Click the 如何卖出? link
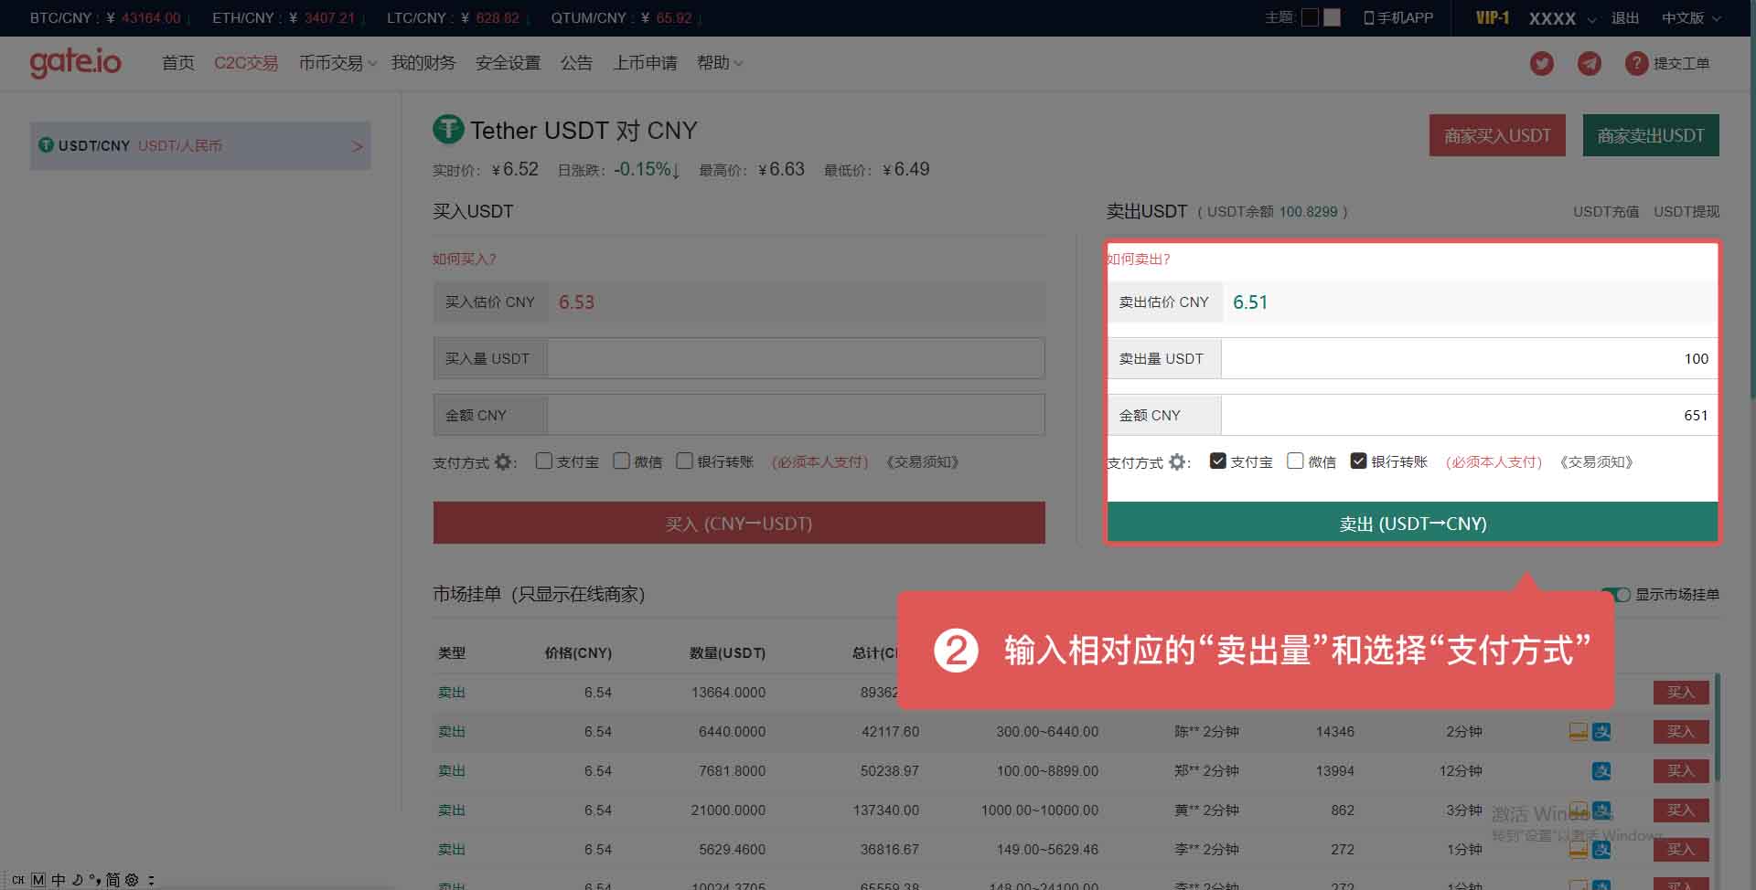 click(1139, 259)
